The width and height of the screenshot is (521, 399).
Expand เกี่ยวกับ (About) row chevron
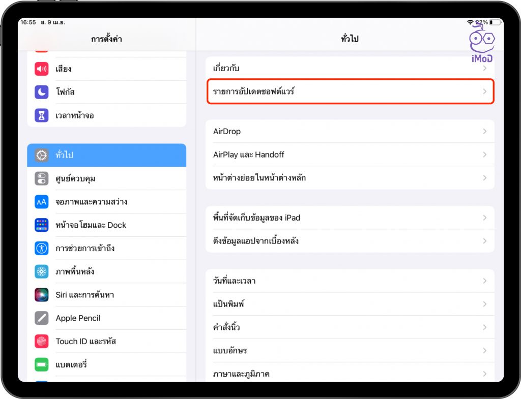click(x=484, y=68)
